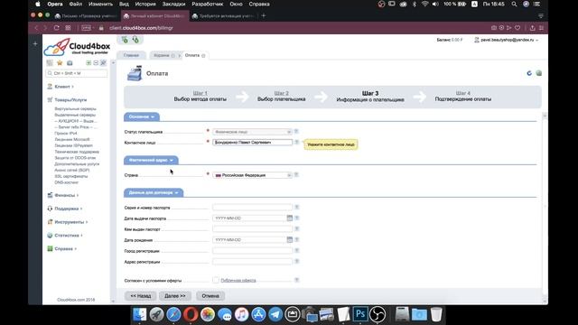Open the Закладки menu in the menu bar
The width and height of the screenshot is (578, 325).
pos(173,4)
